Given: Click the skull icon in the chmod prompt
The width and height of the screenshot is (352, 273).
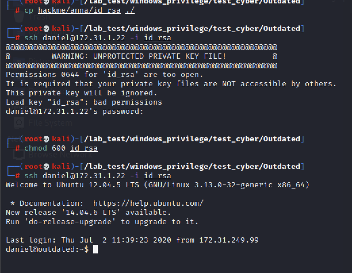Looking at the screenshot, I should pos(46,139).
